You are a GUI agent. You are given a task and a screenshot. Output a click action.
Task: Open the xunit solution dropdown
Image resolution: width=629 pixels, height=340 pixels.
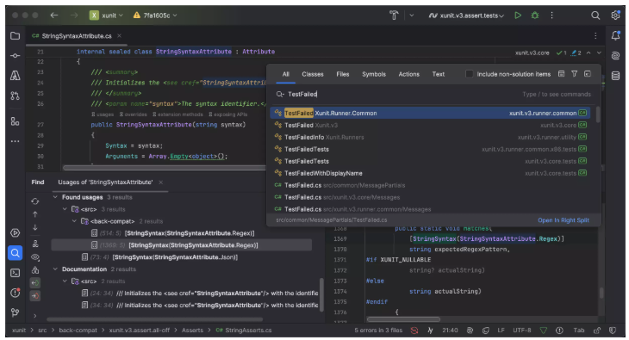106,15
